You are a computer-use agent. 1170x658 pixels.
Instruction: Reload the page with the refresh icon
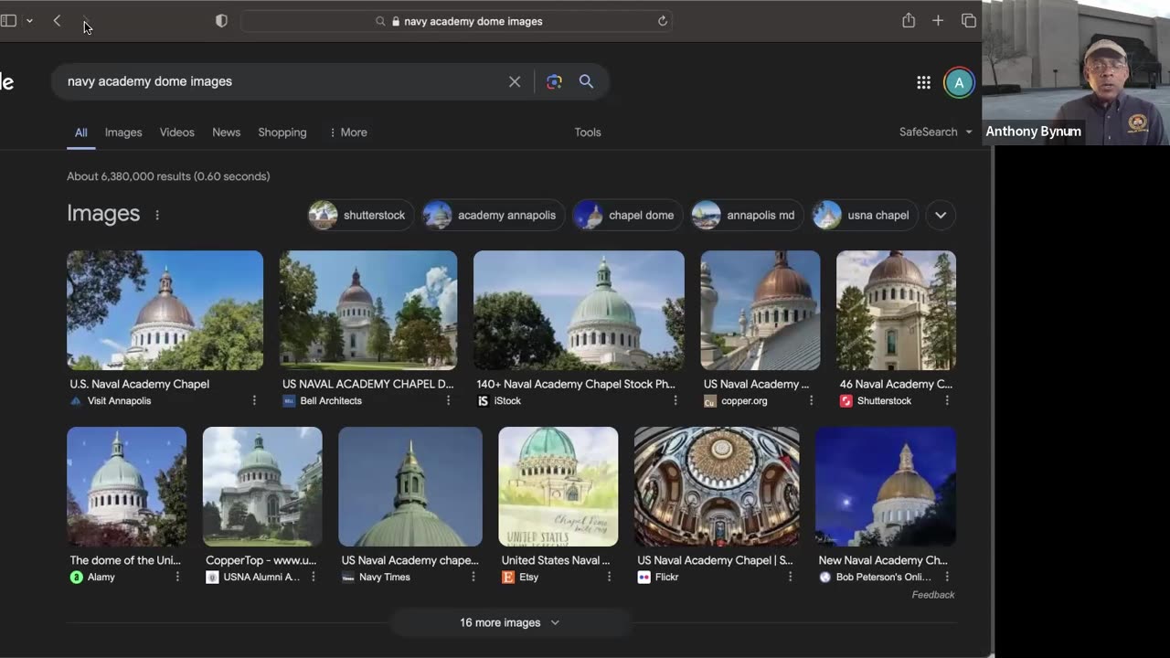663,21
